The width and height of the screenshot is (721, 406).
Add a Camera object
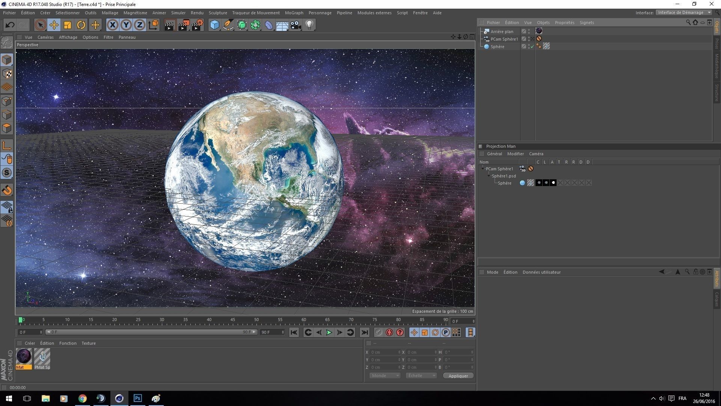[296, 25]
